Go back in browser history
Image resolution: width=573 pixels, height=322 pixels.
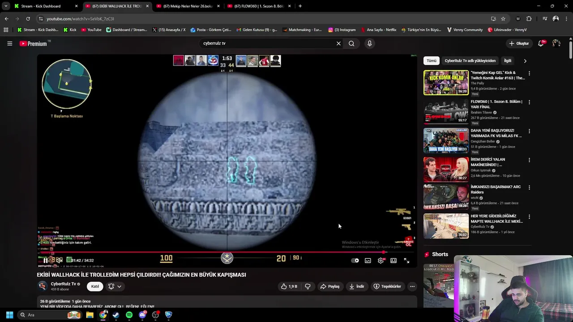pyautogui.click(x=6, y=19)
